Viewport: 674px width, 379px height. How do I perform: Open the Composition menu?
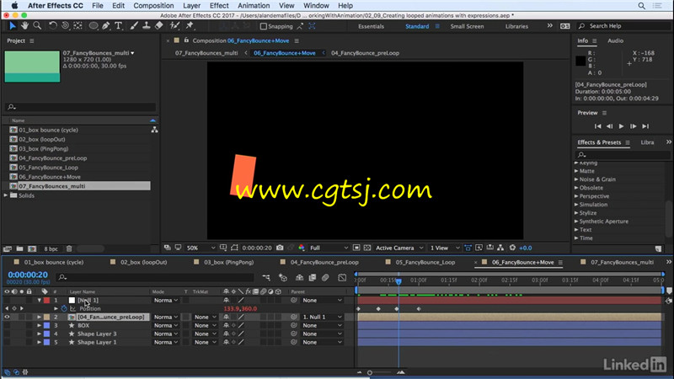(153, 6)
